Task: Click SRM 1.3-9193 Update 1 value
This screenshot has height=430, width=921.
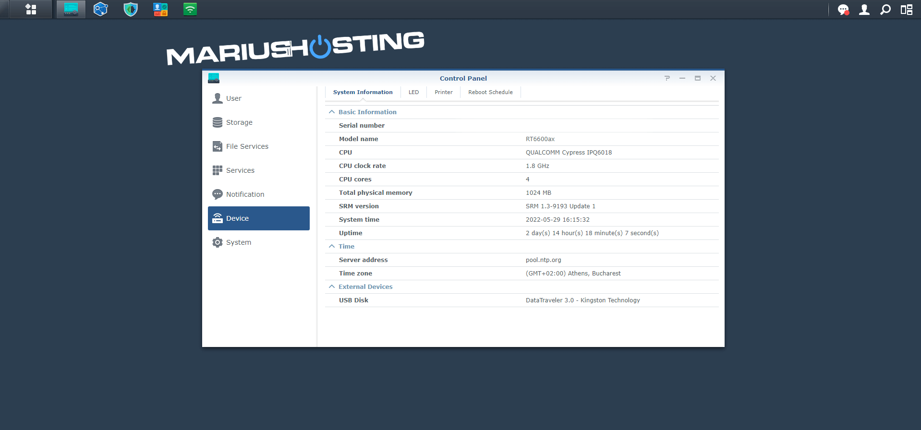Action: 560,206
